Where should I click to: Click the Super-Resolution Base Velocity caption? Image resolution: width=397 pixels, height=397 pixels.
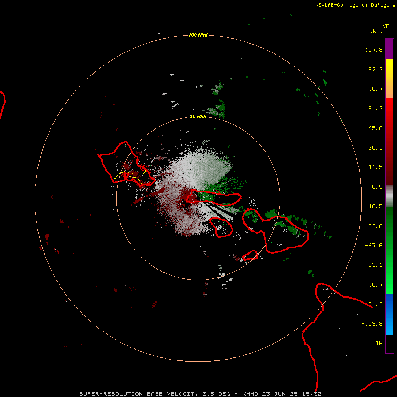click(x=201, y=394)
